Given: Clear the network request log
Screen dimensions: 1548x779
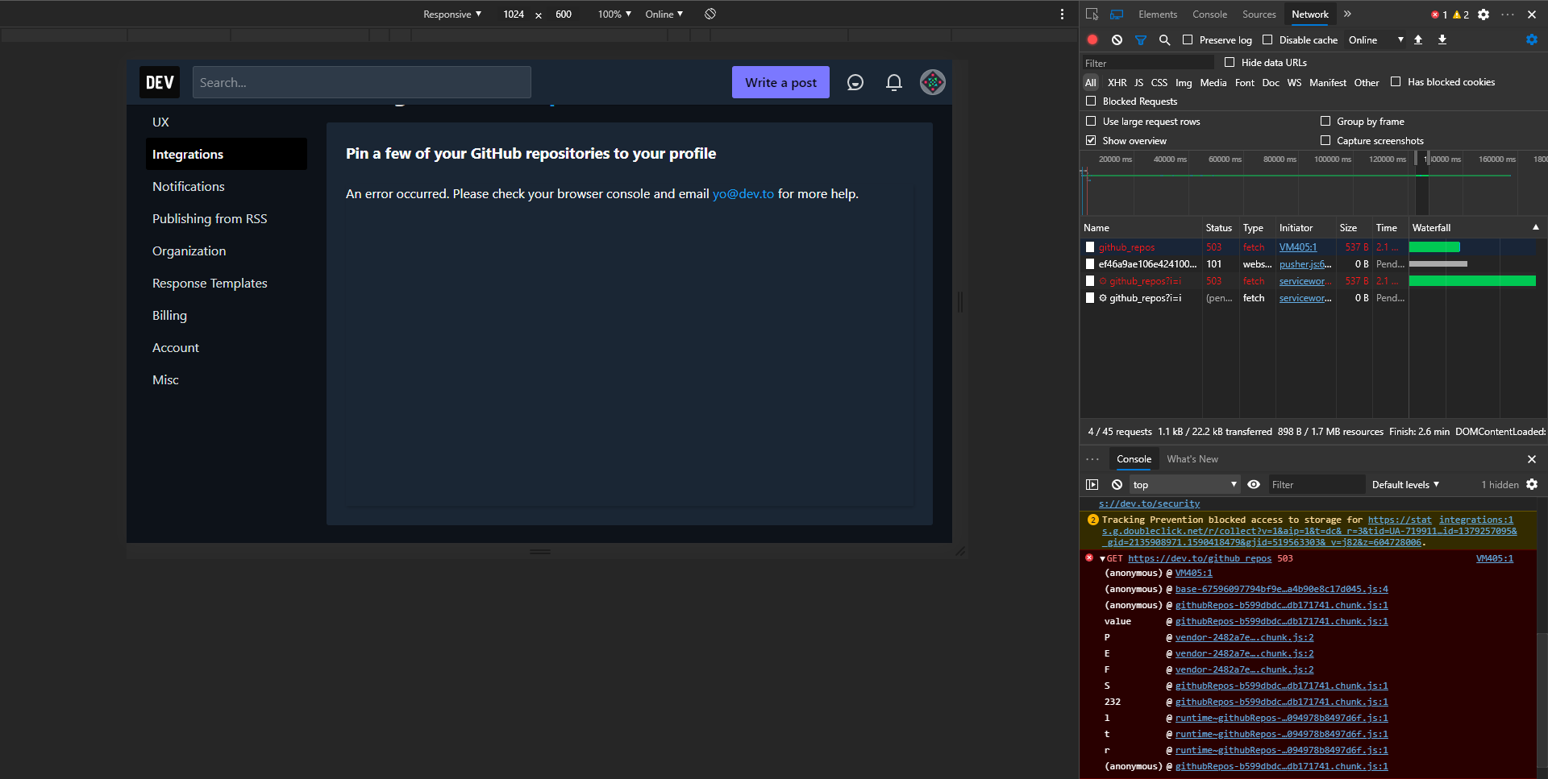Looking at the screenshot, I should [1117, 39].
